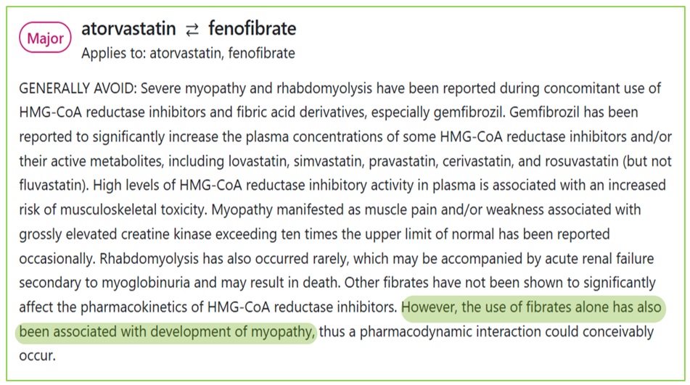
Task: Select fenofibrate in the bold heading
Action: tap(252, 29)
